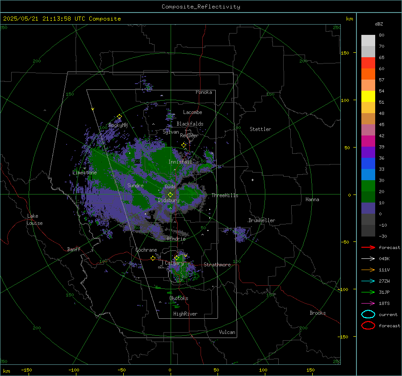
Task: Click the Lake Louise label
Action: [34, 220]
